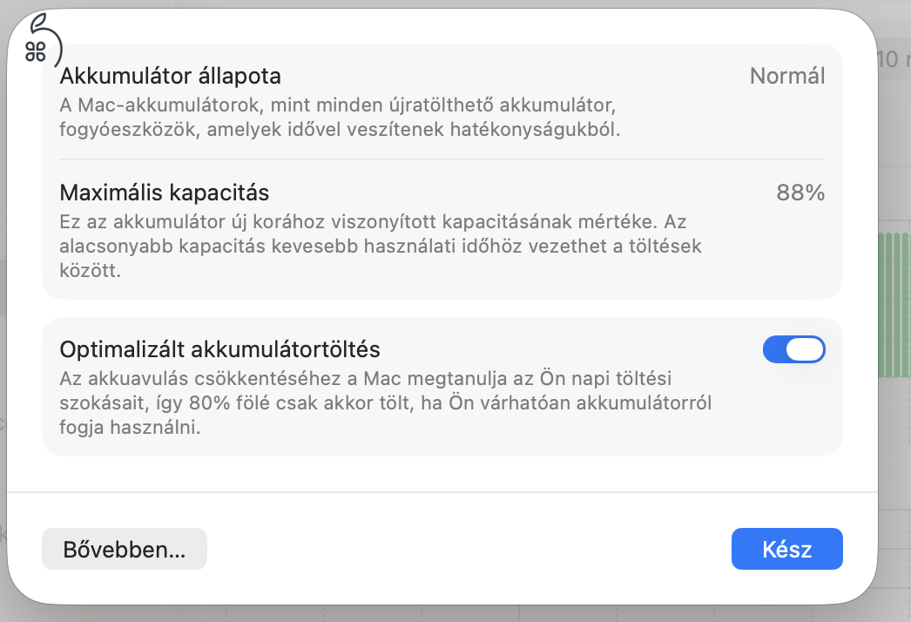Click the Normál battery status indicator
The width and height of the screenshot is (911, 622).
(x=786, y=76)
